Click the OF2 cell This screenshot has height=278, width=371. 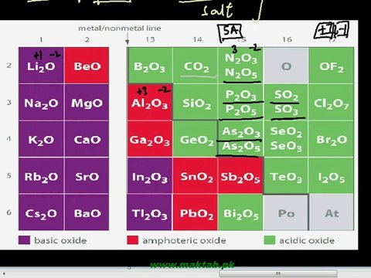(x=332, y=66)
